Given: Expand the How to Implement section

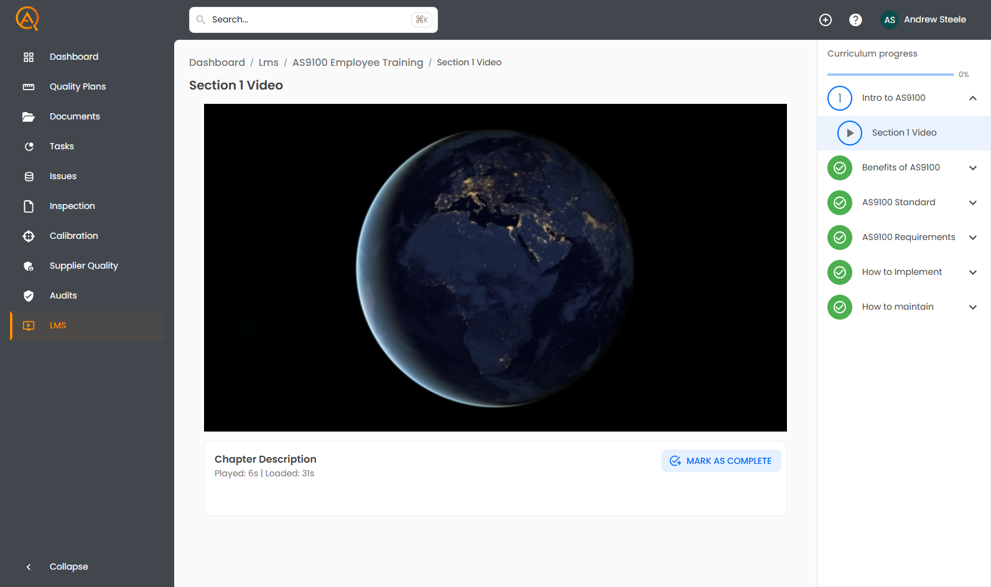Looking at the screenshot, I should (x=973, y=272).
